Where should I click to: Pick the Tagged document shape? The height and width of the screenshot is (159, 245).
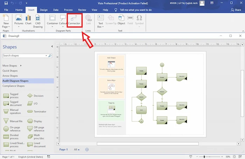pyautogui.click(x=13, y=104)
